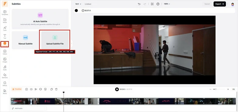
Task: Delete the selected clip with trash icon
Action: point(56,89)
